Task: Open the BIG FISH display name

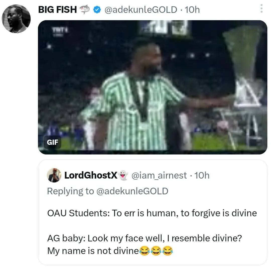Action: click(57, 10)
